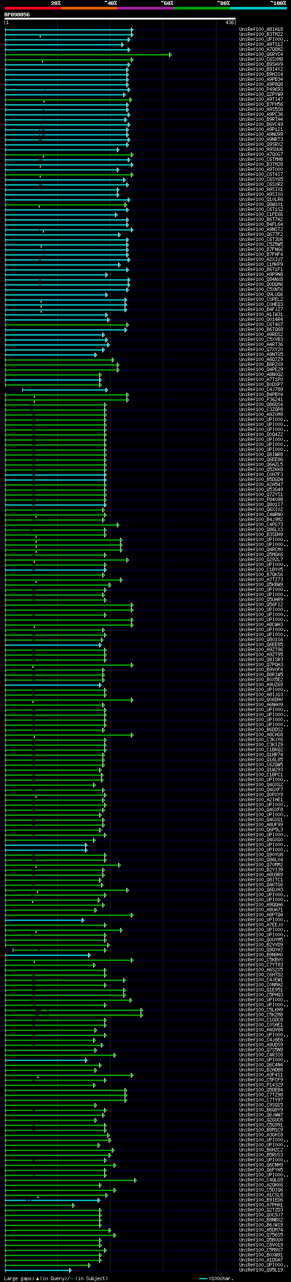Open hit UniRef100_C6SXM8
This screenshot has width=291, height=1282.
coord(261,59)
